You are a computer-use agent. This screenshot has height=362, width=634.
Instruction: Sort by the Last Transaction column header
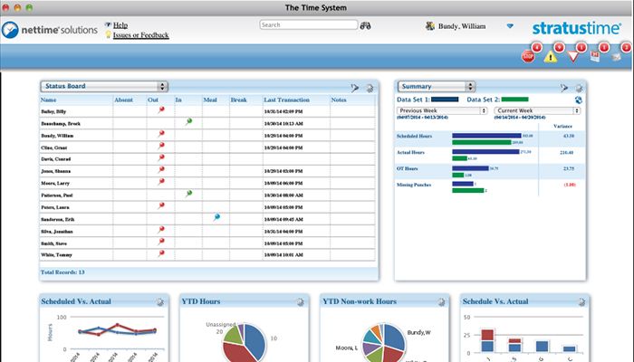(x=287, y=100)
